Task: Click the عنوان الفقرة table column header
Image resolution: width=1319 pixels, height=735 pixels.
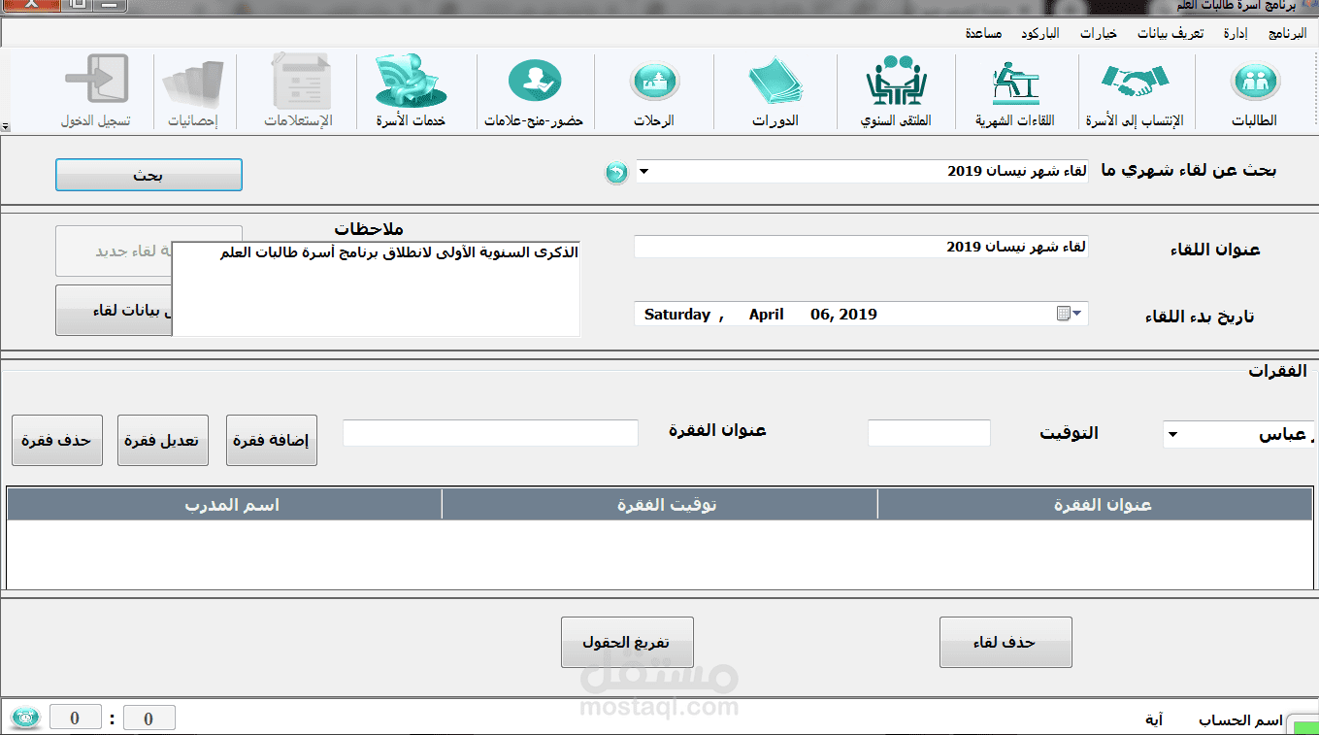Action: coord(1096,505)
